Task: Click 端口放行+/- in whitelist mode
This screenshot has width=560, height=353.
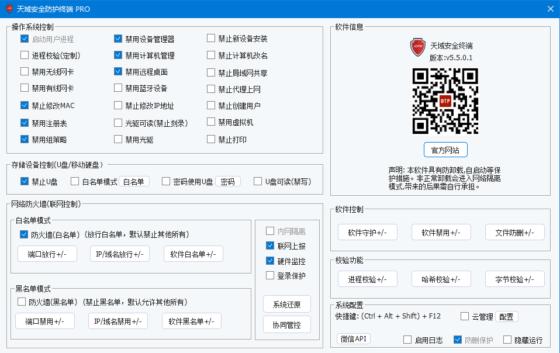Action: (47, 254)
